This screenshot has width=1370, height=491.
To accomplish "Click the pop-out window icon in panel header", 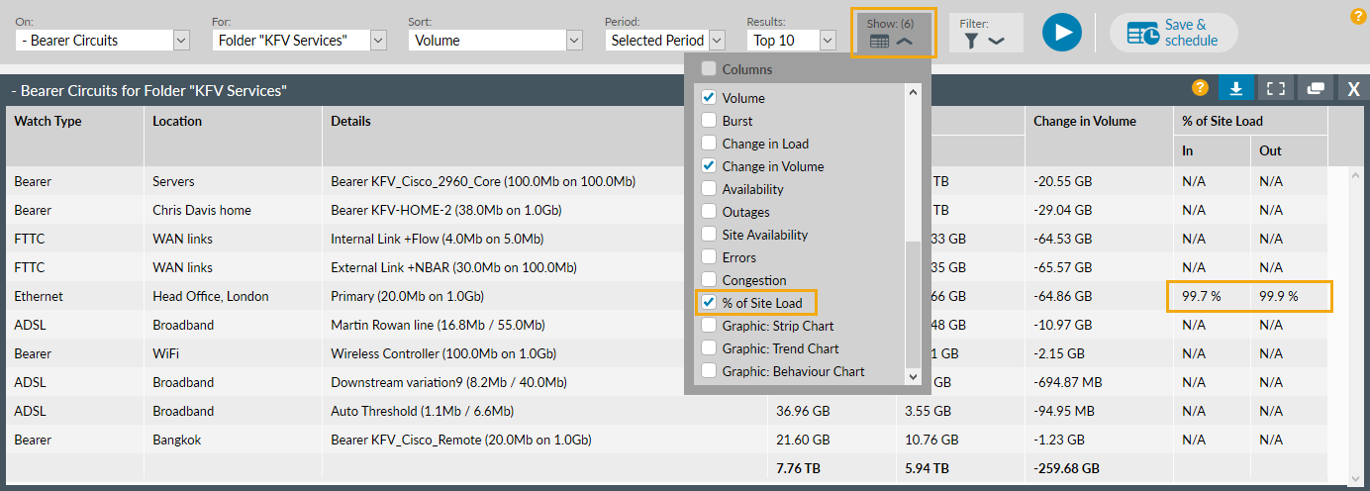I will click(1315, 89).
